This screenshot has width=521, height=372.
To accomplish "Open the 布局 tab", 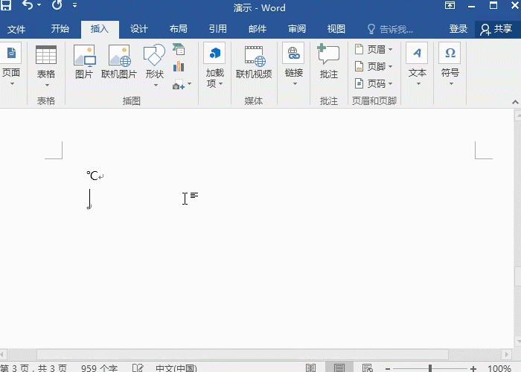I will pyautogui.click(x=179, y=29).
